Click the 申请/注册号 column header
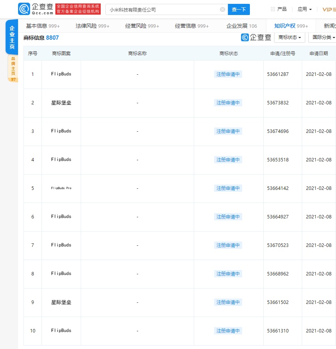The image size is (336, 349). tap(283, 54)
